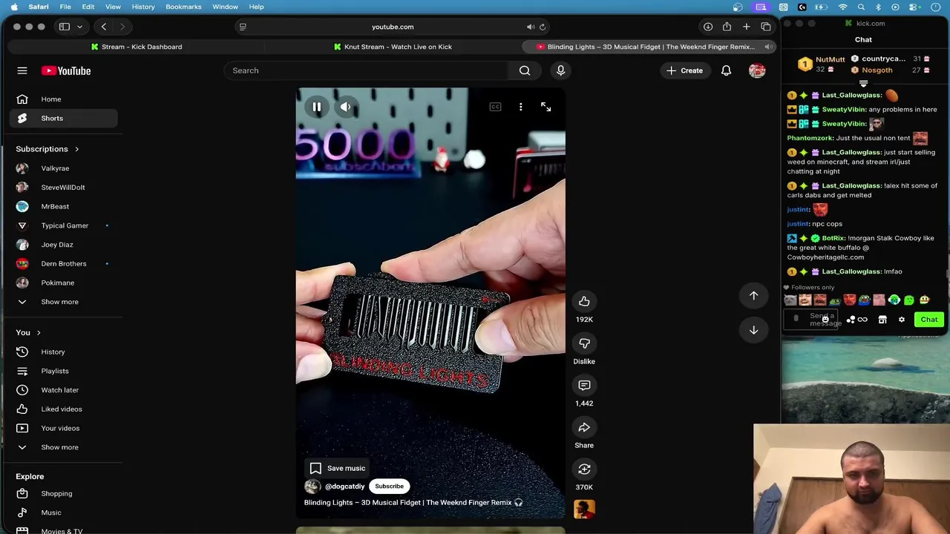950x534 pixels.
Task: Select Home in YouTube sidebar
Action: click(x=64, y=99)
